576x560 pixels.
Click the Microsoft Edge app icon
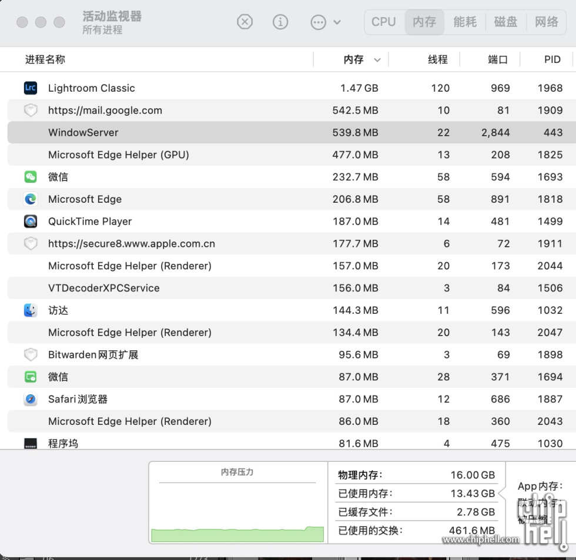[31, 199]
